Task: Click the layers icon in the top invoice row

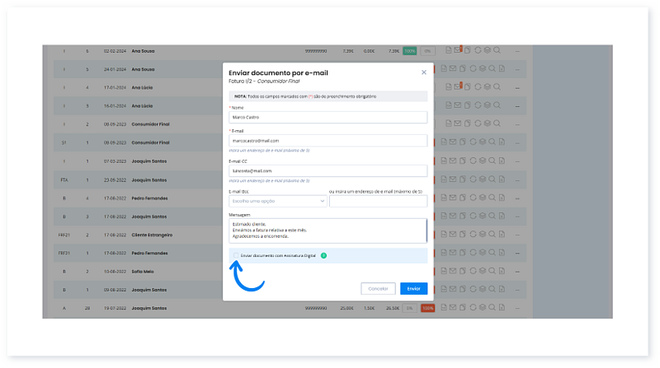Action: coord(487,50)
